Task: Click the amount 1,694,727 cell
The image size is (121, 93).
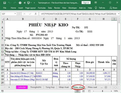Action: coord(104,73)
